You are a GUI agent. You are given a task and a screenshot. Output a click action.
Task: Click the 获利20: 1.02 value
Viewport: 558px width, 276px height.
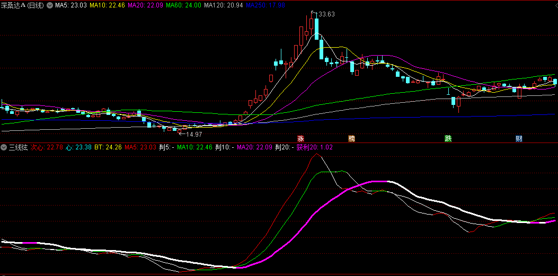[314, 147]
